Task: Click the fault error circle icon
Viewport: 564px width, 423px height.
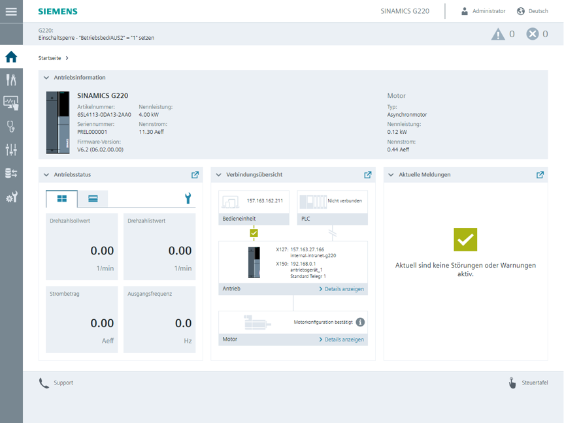Action: pos(533,34)
